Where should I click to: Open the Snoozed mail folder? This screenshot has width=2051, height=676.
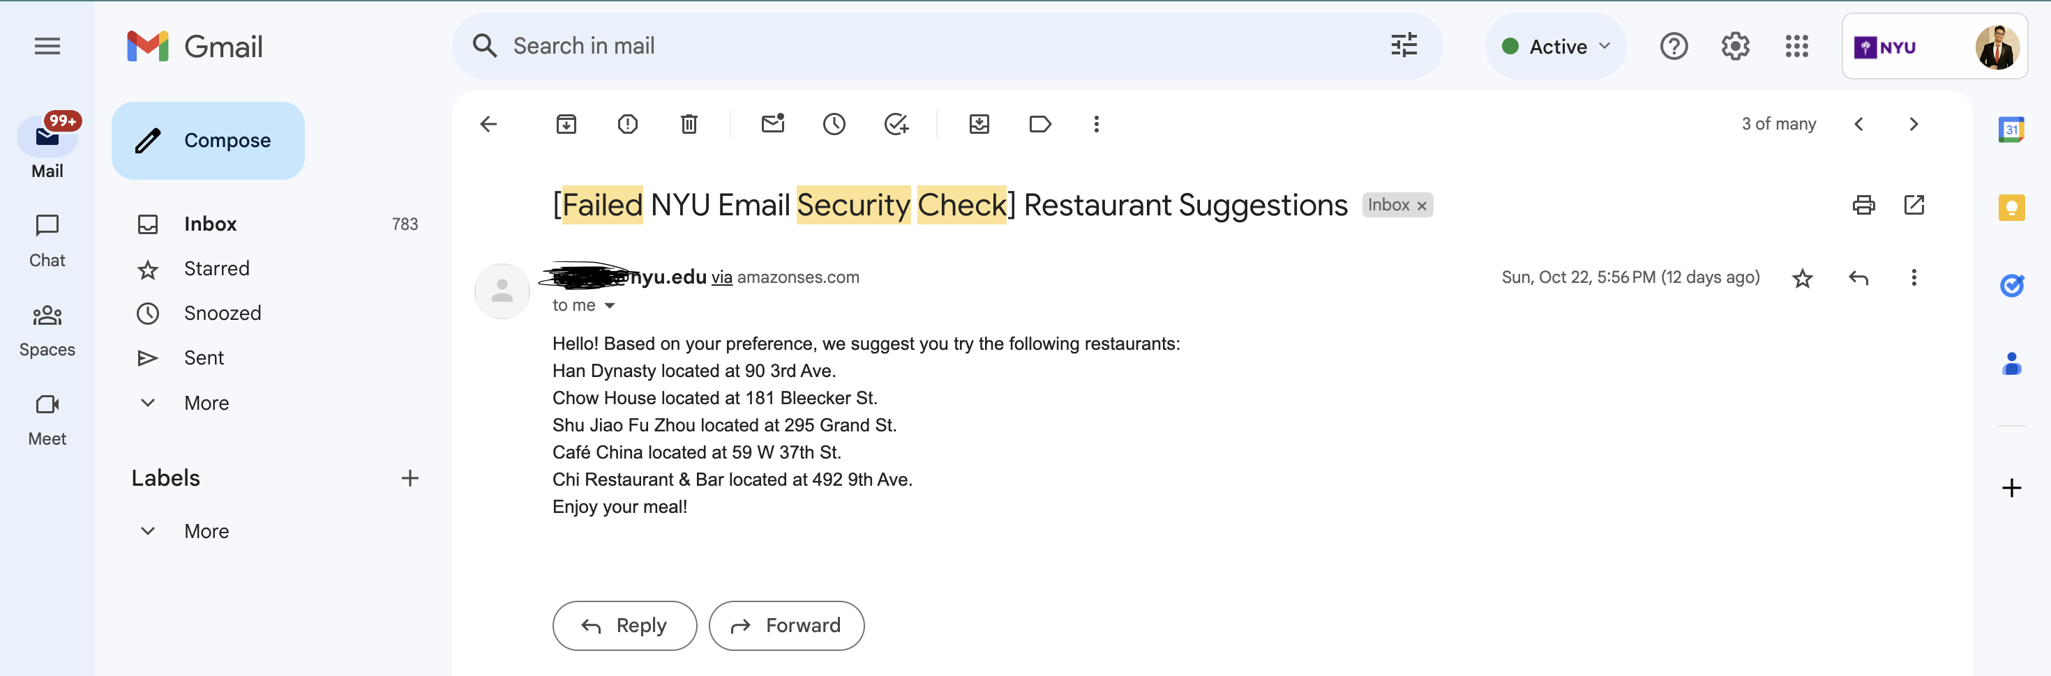click(x=221, y=312)
